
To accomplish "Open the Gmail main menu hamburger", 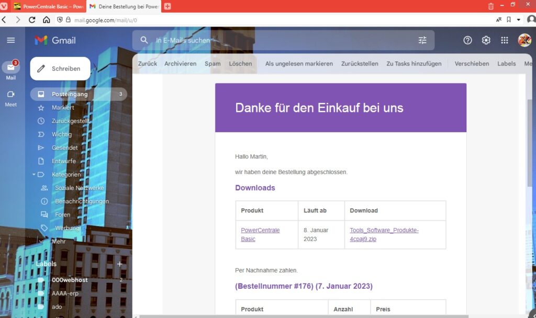I will tap(11, 40).
